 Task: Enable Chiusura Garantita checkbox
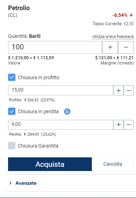point(12,145)
